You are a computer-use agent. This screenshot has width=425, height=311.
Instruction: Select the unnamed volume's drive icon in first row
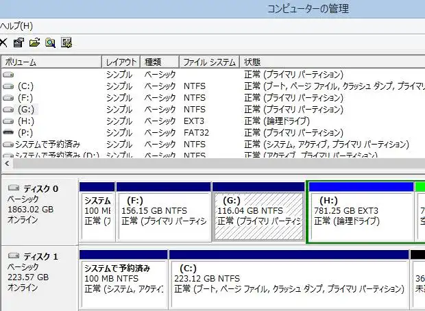[8, 75]
